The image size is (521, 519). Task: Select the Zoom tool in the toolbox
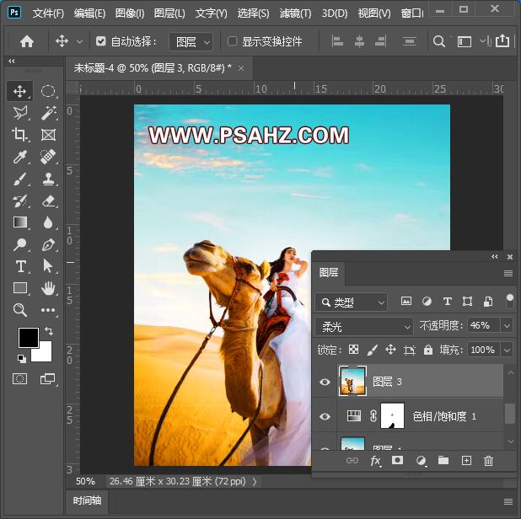click(x=20, y=310)
